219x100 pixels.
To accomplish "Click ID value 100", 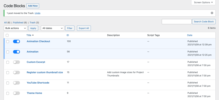I will (x=69, y=41).
